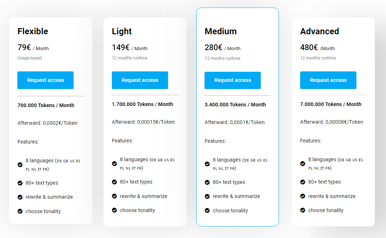Image resolution: width=386 pixels, height=238 pixels.
Task: Click checkmark beside Medium 80+ text types
Action: [207, 182]
